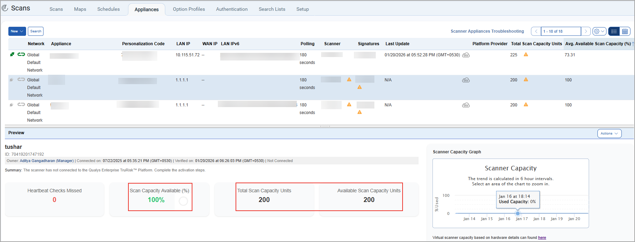Sort by Avg. Available Scan Capacity column
This screenshot has height=242, width=635.
(598, 44)
